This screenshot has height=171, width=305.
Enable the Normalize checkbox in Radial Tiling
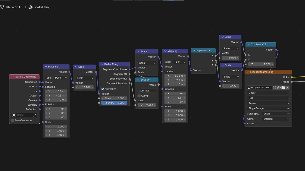click(x=103, y=89)
